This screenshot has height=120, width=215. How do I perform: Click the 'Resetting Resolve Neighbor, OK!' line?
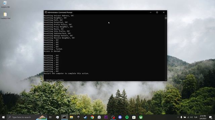[x=59, y=38]
